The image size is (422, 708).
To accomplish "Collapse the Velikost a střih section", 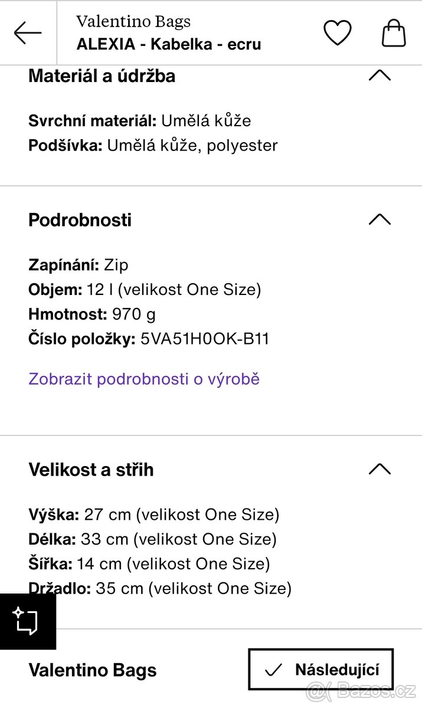I will click(x=381, y=469).
